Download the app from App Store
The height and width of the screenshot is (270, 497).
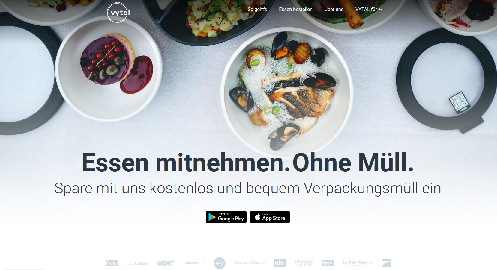click(x=270, y=217)
